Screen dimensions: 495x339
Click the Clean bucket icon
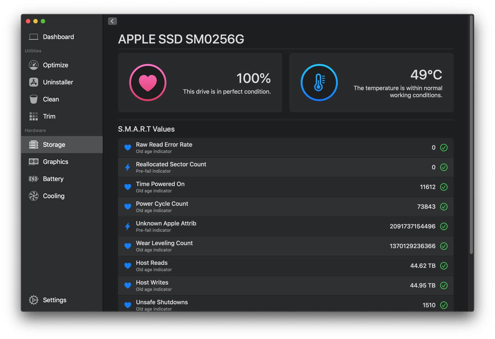(34, 99)
